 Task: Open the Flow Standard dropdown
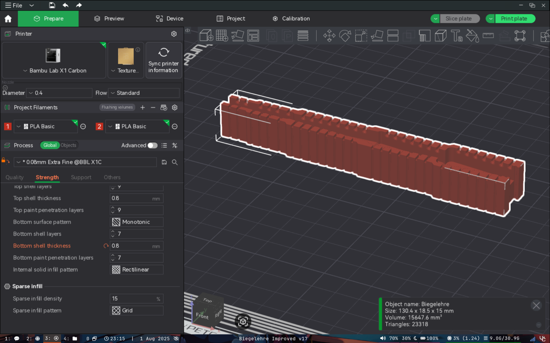(x=144, y=93)
